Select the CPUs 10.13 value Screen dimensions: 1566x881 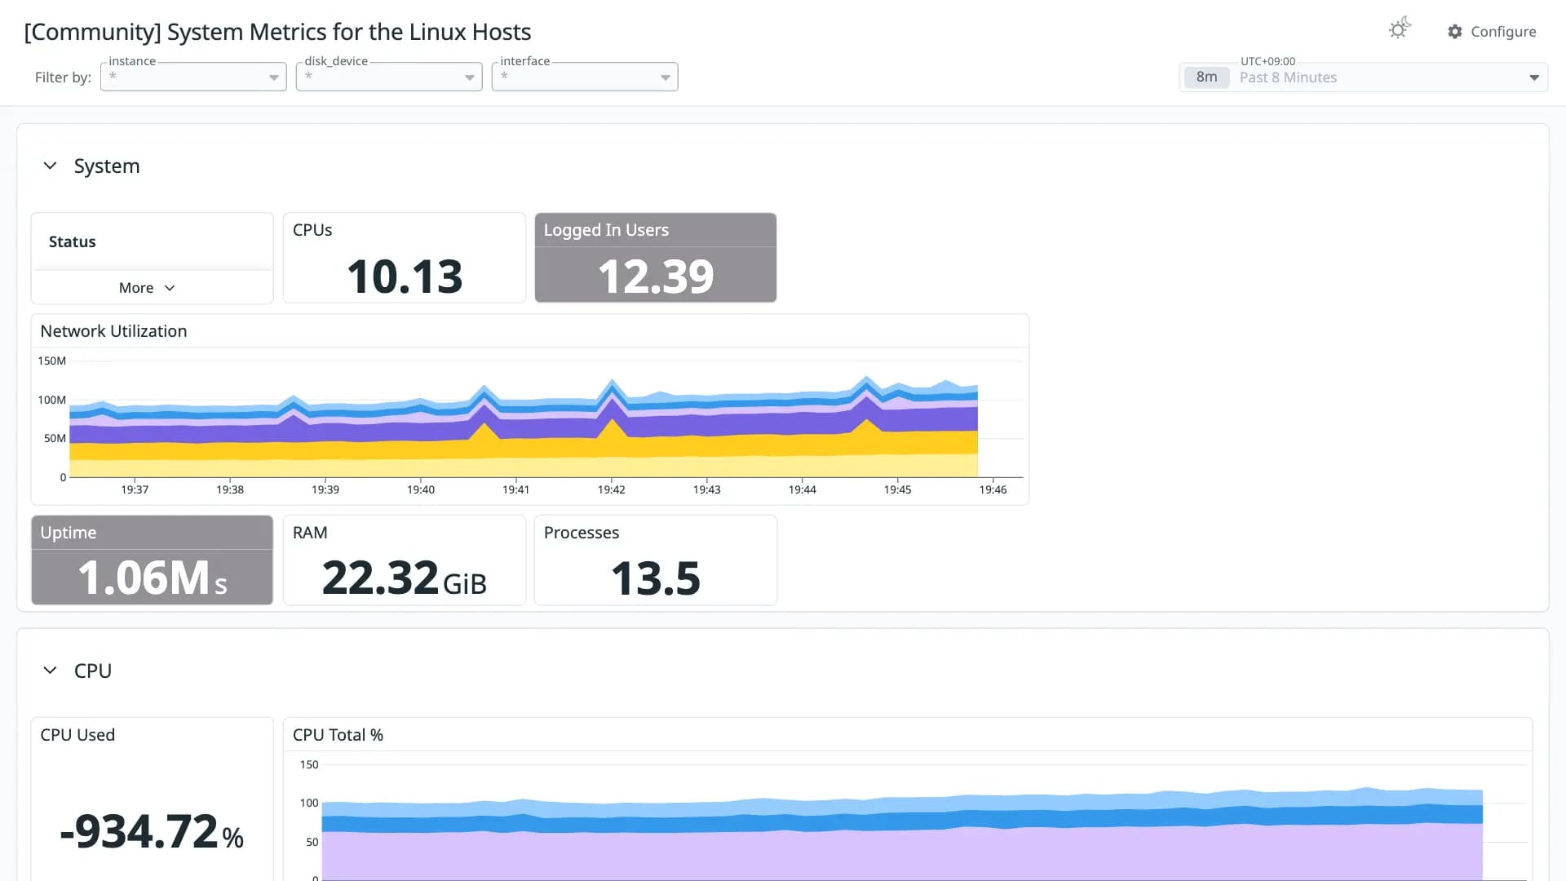(x=405, y=276)
